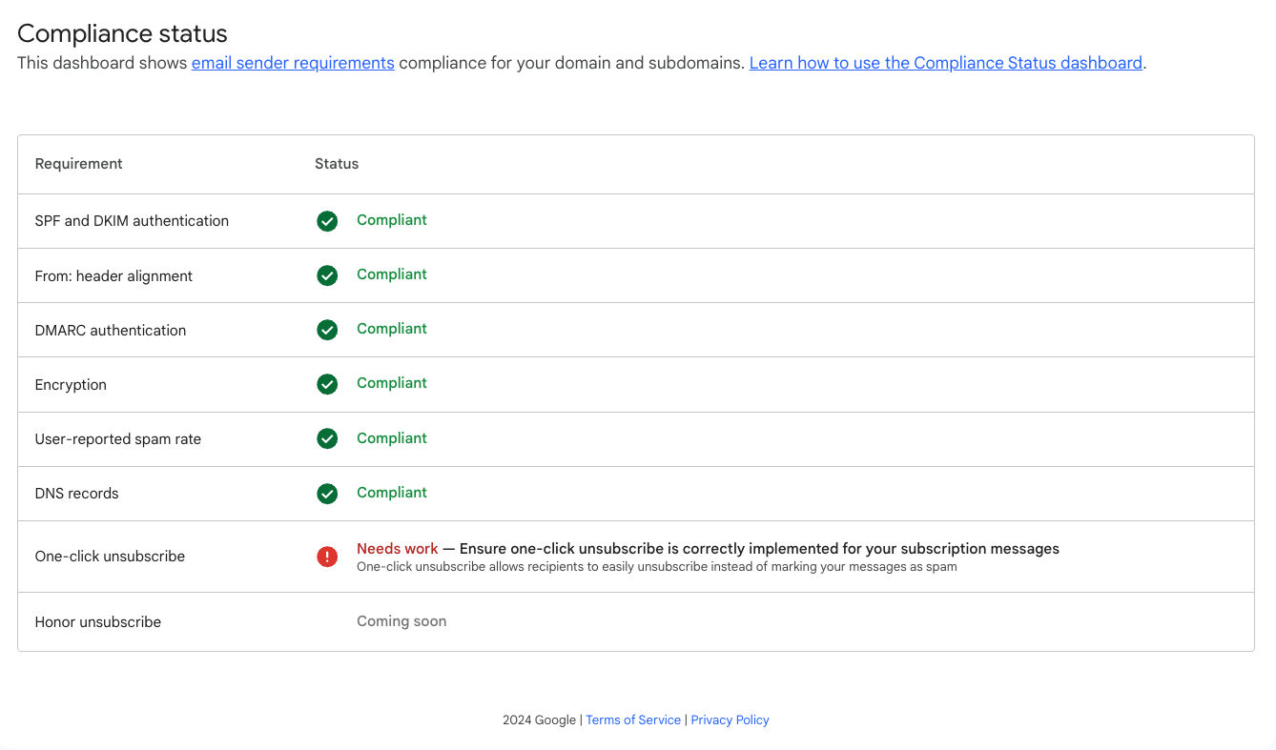Select the From: header alignment requirement

[x=113, y=275]
